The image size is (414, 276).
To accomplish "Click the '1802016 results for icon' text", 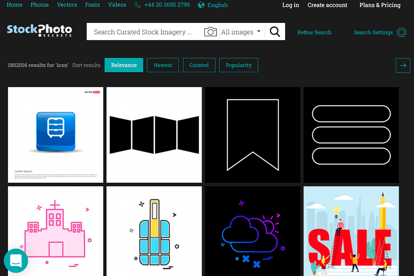I will (38, 65).
